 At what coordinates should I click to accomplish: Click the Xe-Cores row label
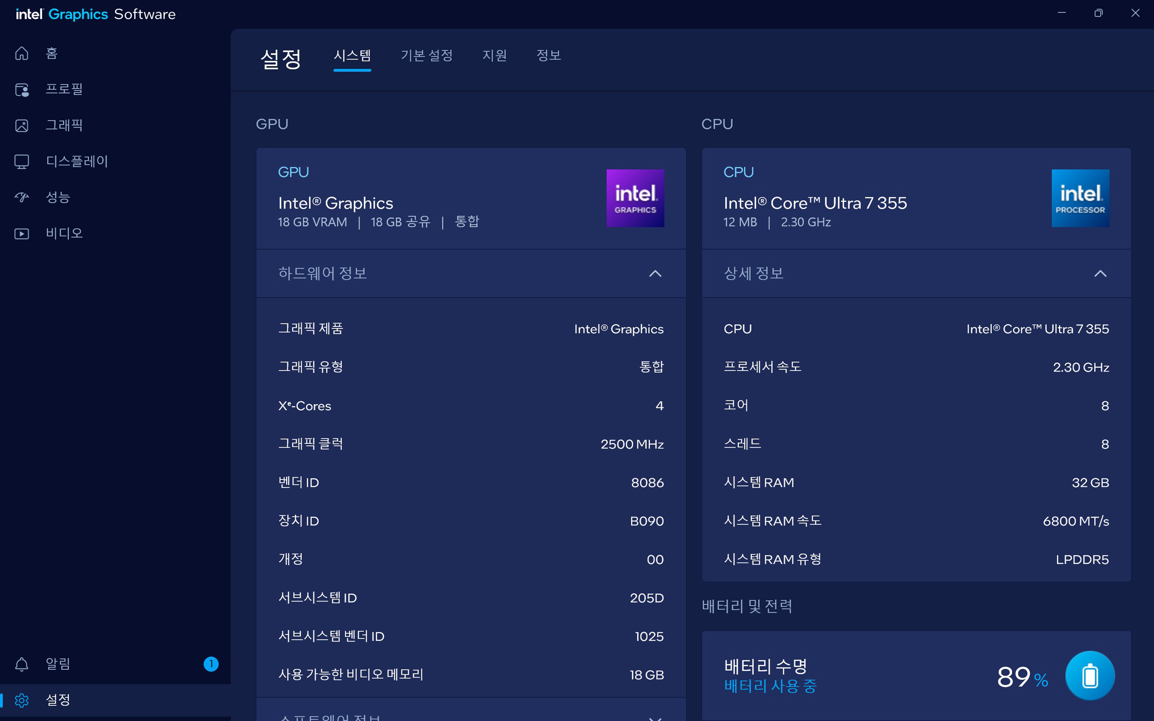(x=304, y=406)
